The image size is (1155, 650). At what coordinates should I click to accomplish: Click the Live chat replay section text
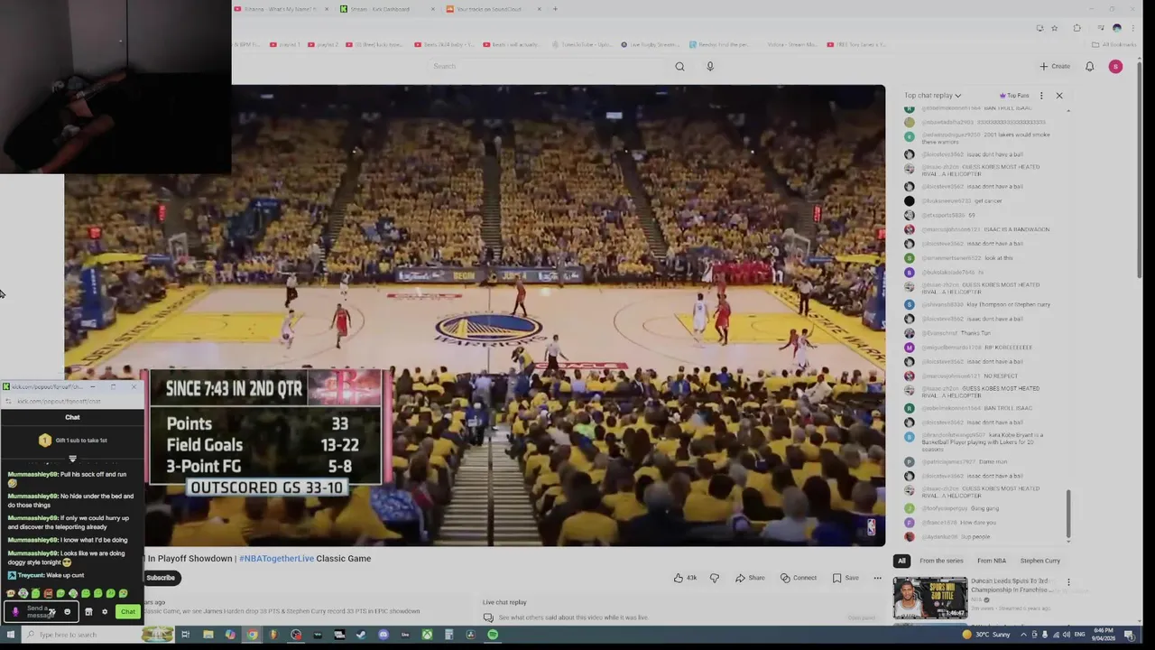tap(504, 602)
